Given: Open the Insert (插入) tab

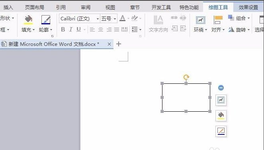Looking at the screenshot, I should click(x=8, y=8).
